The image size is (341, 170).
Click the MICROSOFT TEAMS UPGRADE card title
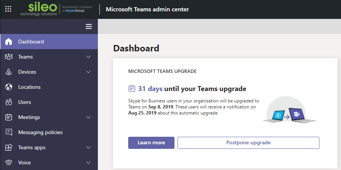162,71
